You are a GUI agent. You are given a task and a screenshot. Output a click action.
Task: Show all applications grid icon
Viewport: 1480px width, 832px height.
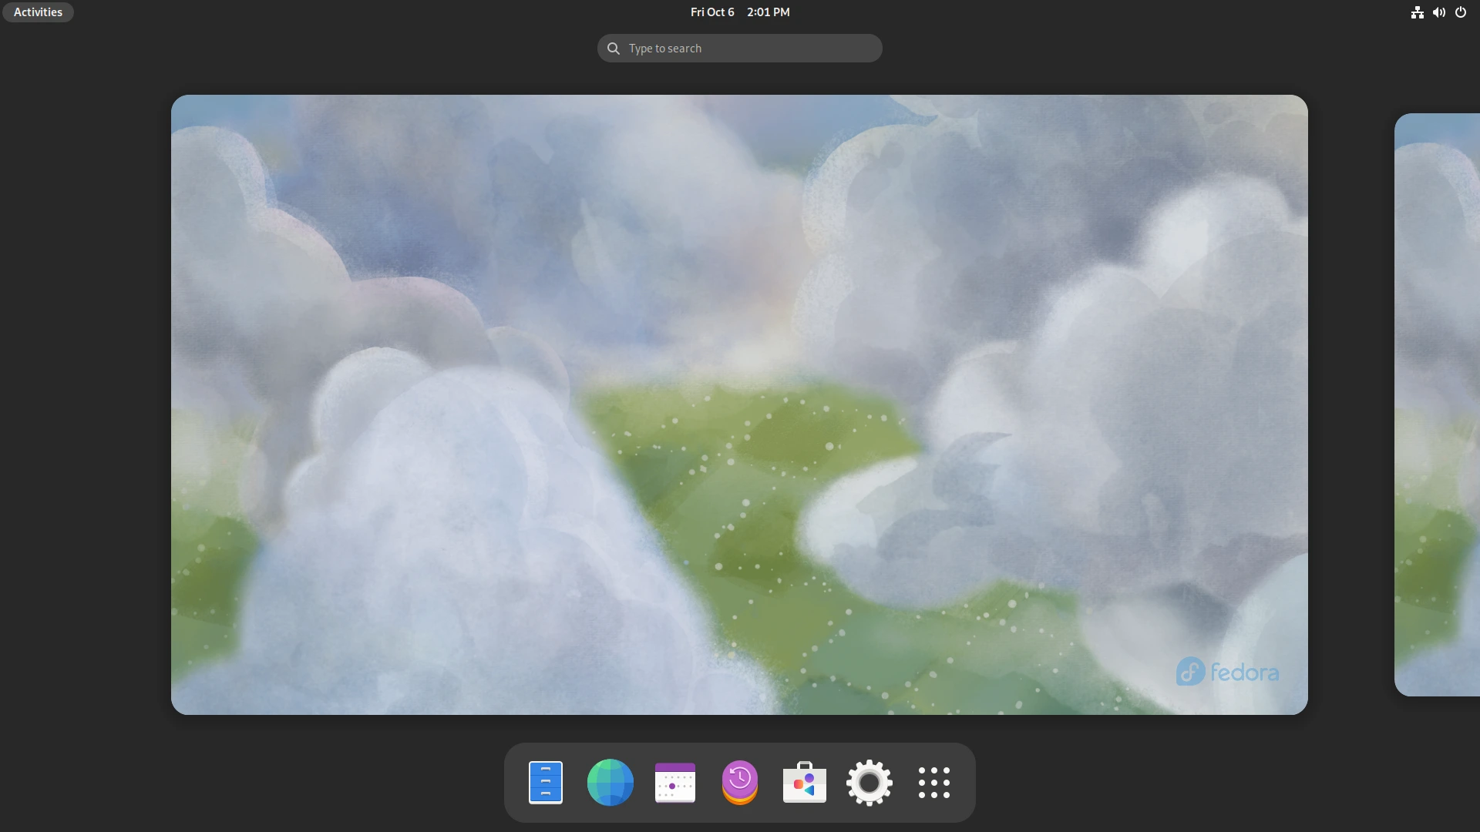point(933,782)
